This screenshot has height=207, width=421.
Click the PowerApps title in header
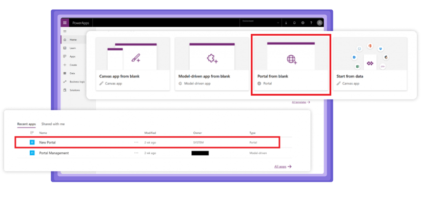click(81, 23)
